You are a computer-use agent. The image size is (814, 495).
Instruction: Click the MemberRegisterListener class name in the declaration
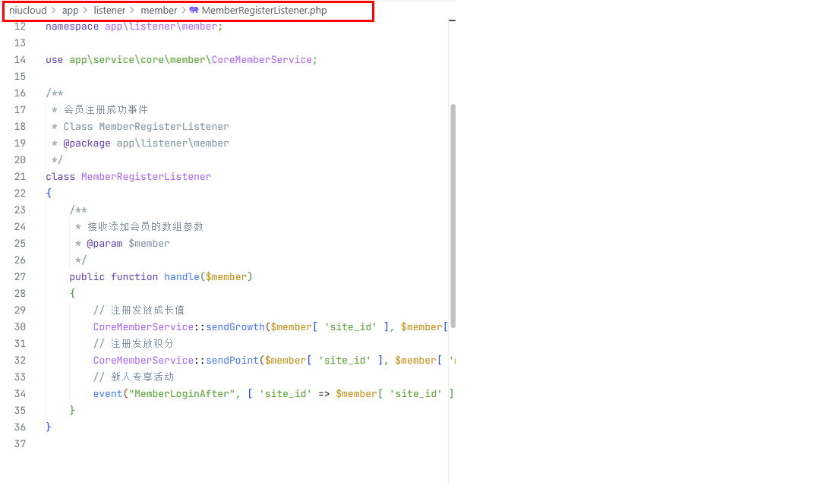(x=146, y=176)
